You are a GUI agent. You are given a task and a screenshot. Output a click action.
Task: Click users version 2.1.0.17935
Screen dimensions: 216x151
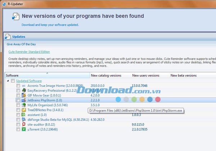[x=140, y=129]
